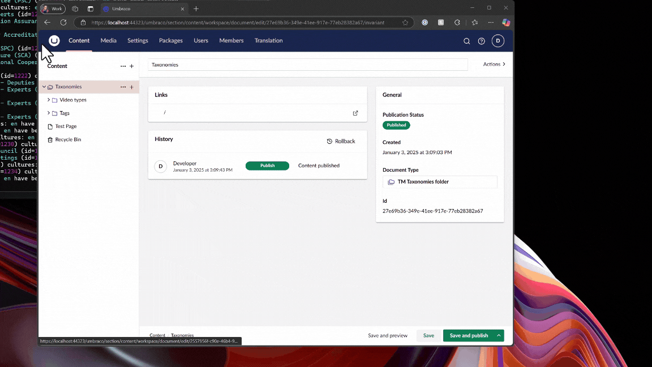Open the three-dots menu beside Taxonomies

point(123,87)
